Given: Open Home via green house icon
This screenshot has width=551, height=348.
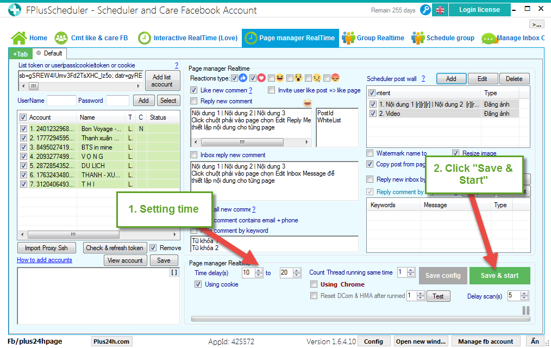Looking at the screenshot, I should [19, 38].
